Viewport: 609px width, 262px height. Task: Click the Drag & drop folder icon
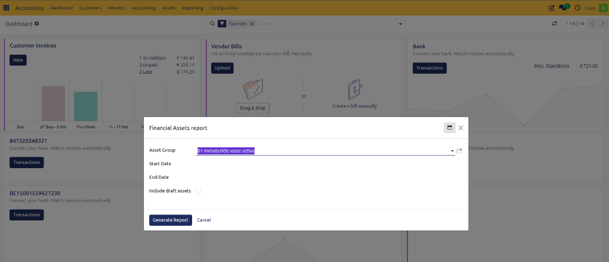coord(253,89)
